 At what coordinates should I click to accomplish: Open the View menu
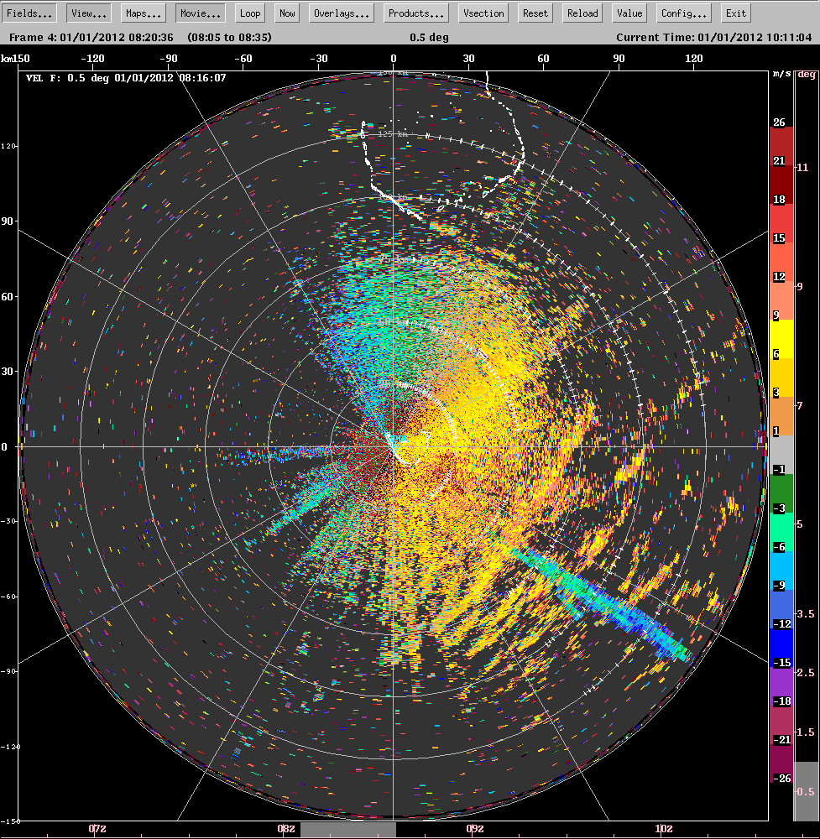tap(90, 13)
